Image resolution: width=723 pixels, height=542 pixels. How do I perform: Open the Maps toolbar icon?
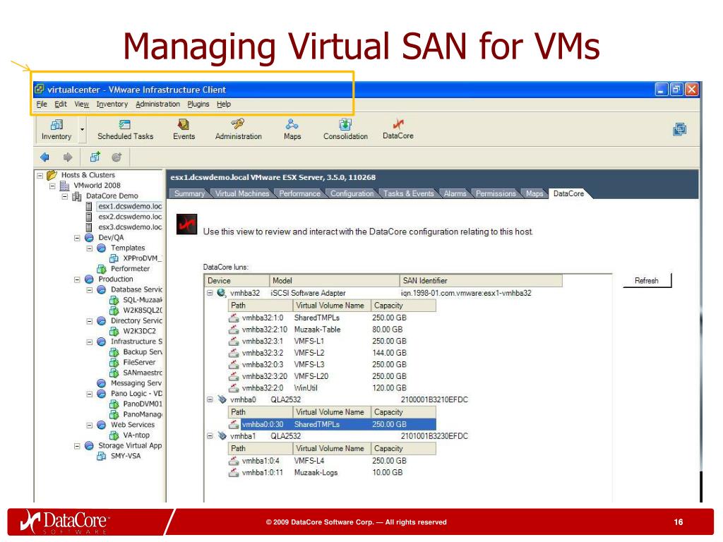[292, 130]
